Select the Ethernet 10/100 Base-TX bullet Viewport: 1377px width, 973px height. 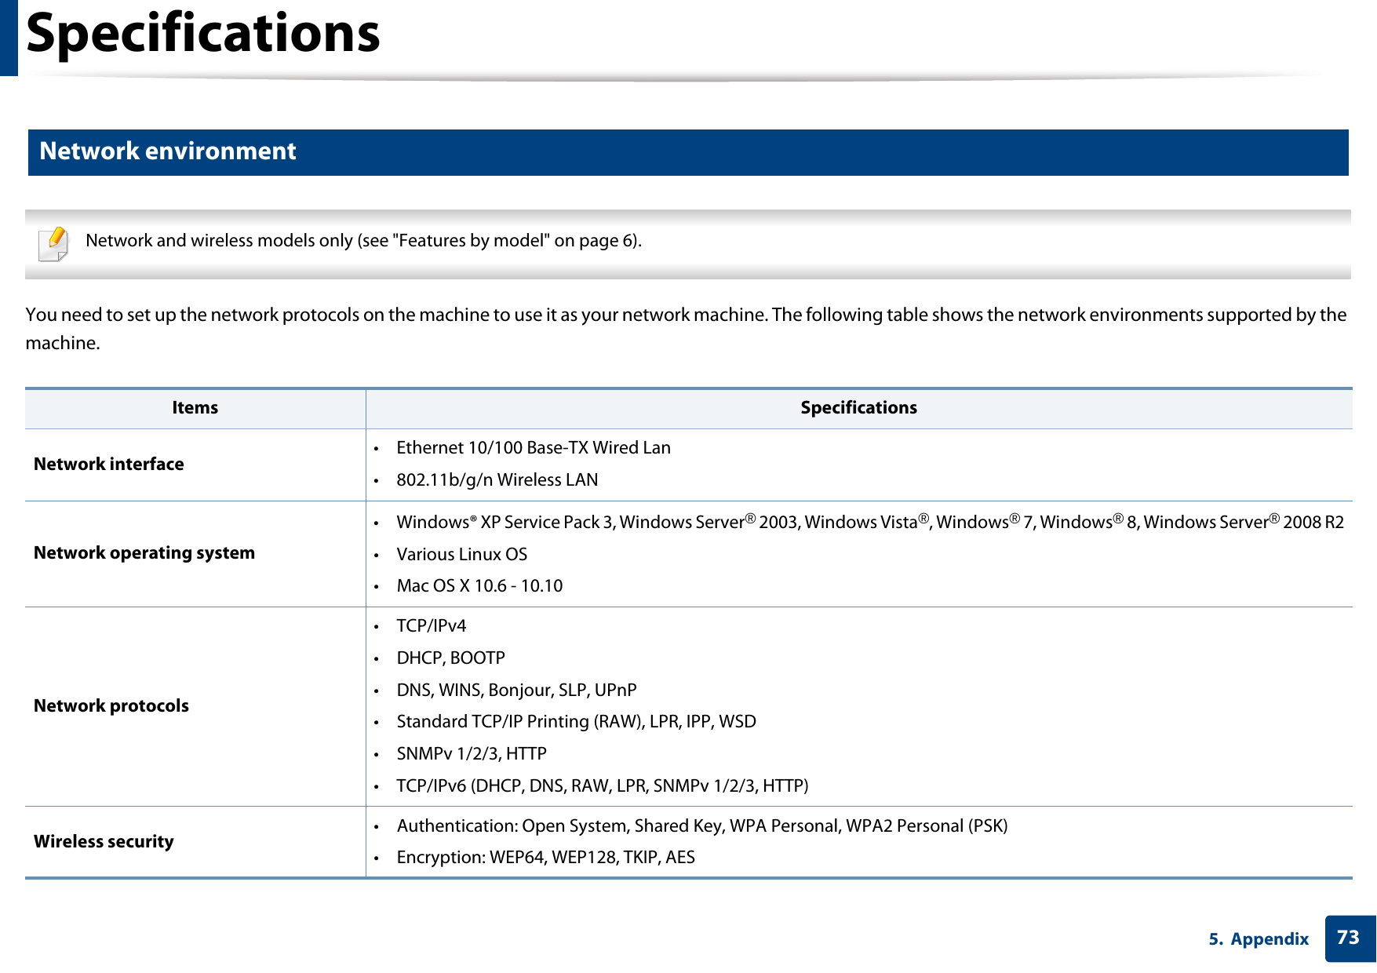tap(533, 447)
